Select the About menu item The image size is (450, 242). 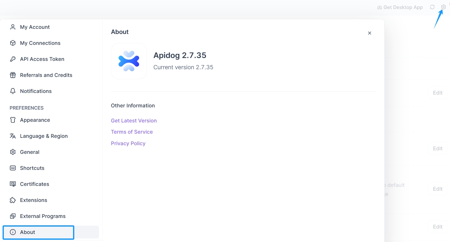tap(28, 232)
